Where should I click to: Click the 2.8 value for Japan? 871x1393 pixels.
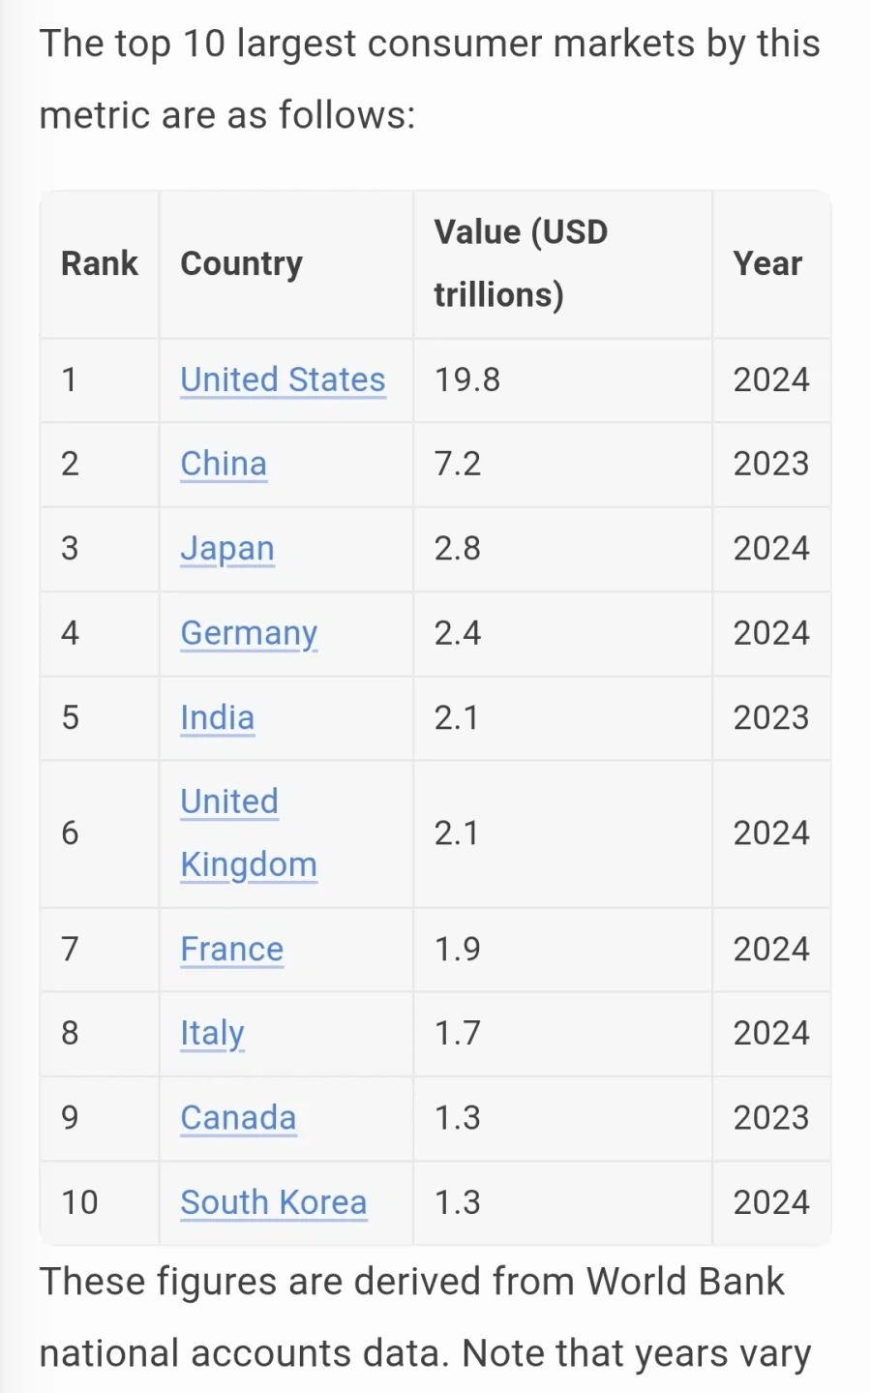click(x=562, y=549)
